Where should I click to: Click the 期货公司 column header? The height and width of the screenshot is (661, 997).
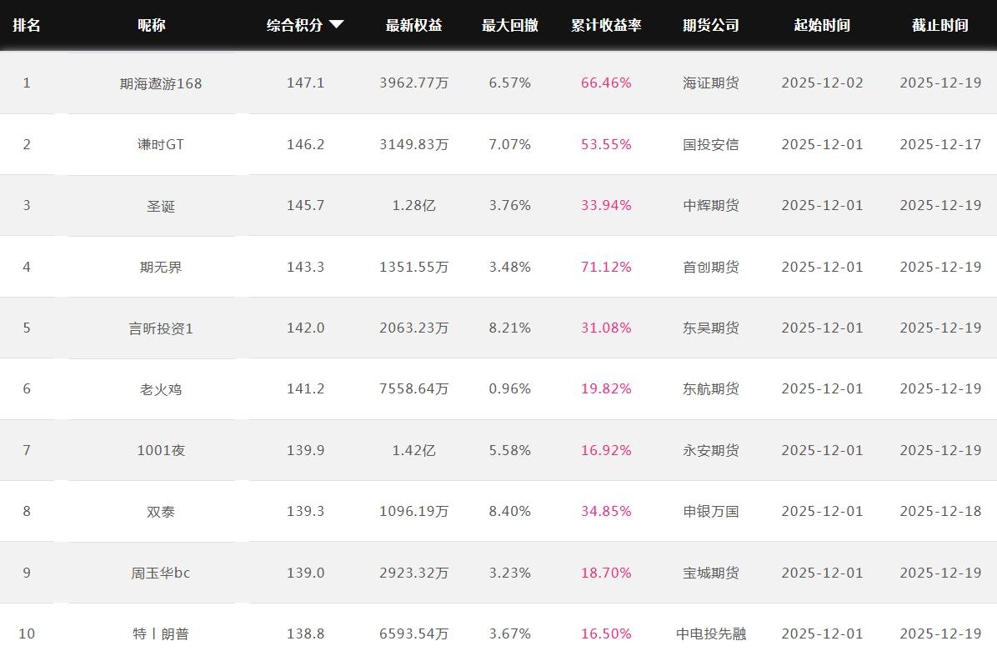pos(710,25)
